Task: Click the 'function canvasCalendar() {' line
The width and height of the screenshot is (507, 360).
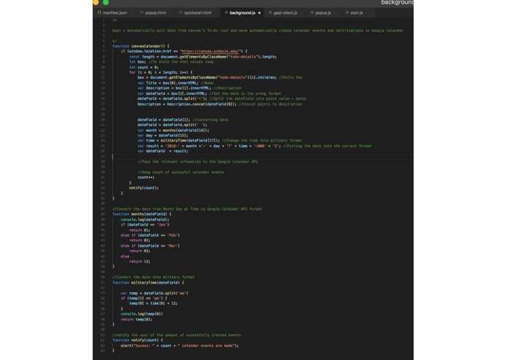Action: [x=141, y=46]
